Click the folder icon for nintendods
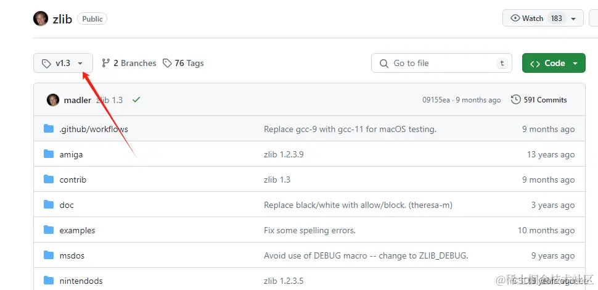Image resolution: width=598 pixels, height=290 pixels. pyautogui.click(x=49, y=281)
